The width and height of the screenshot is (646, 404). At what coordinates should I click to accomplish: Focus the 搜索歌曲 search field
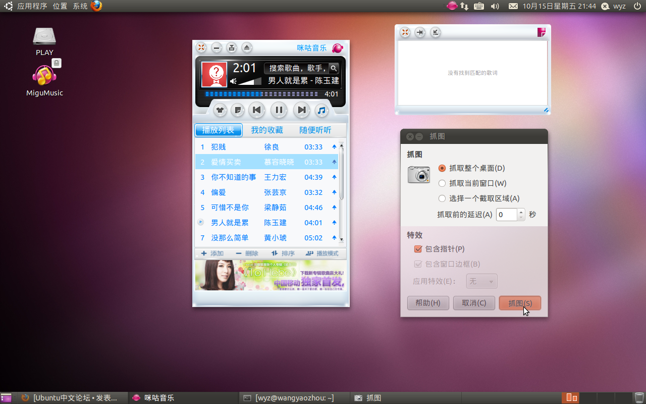click(297, 68)
